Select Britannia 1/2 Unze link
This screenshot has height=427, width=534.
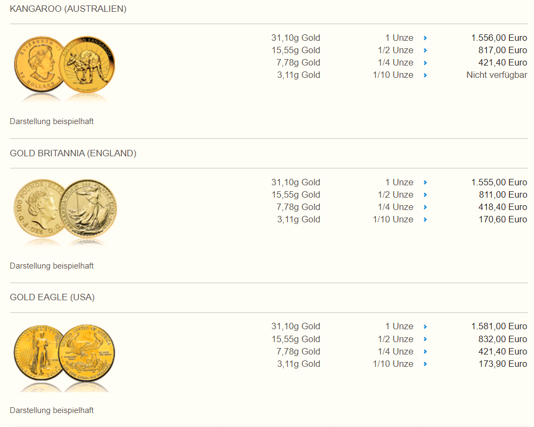tap(396, 194)
